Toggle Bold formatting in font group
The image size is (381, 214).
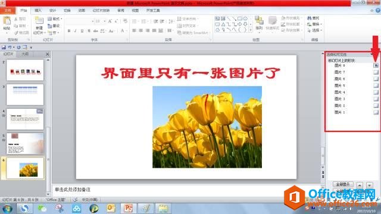pyautogui.click(x=69, y=31)
